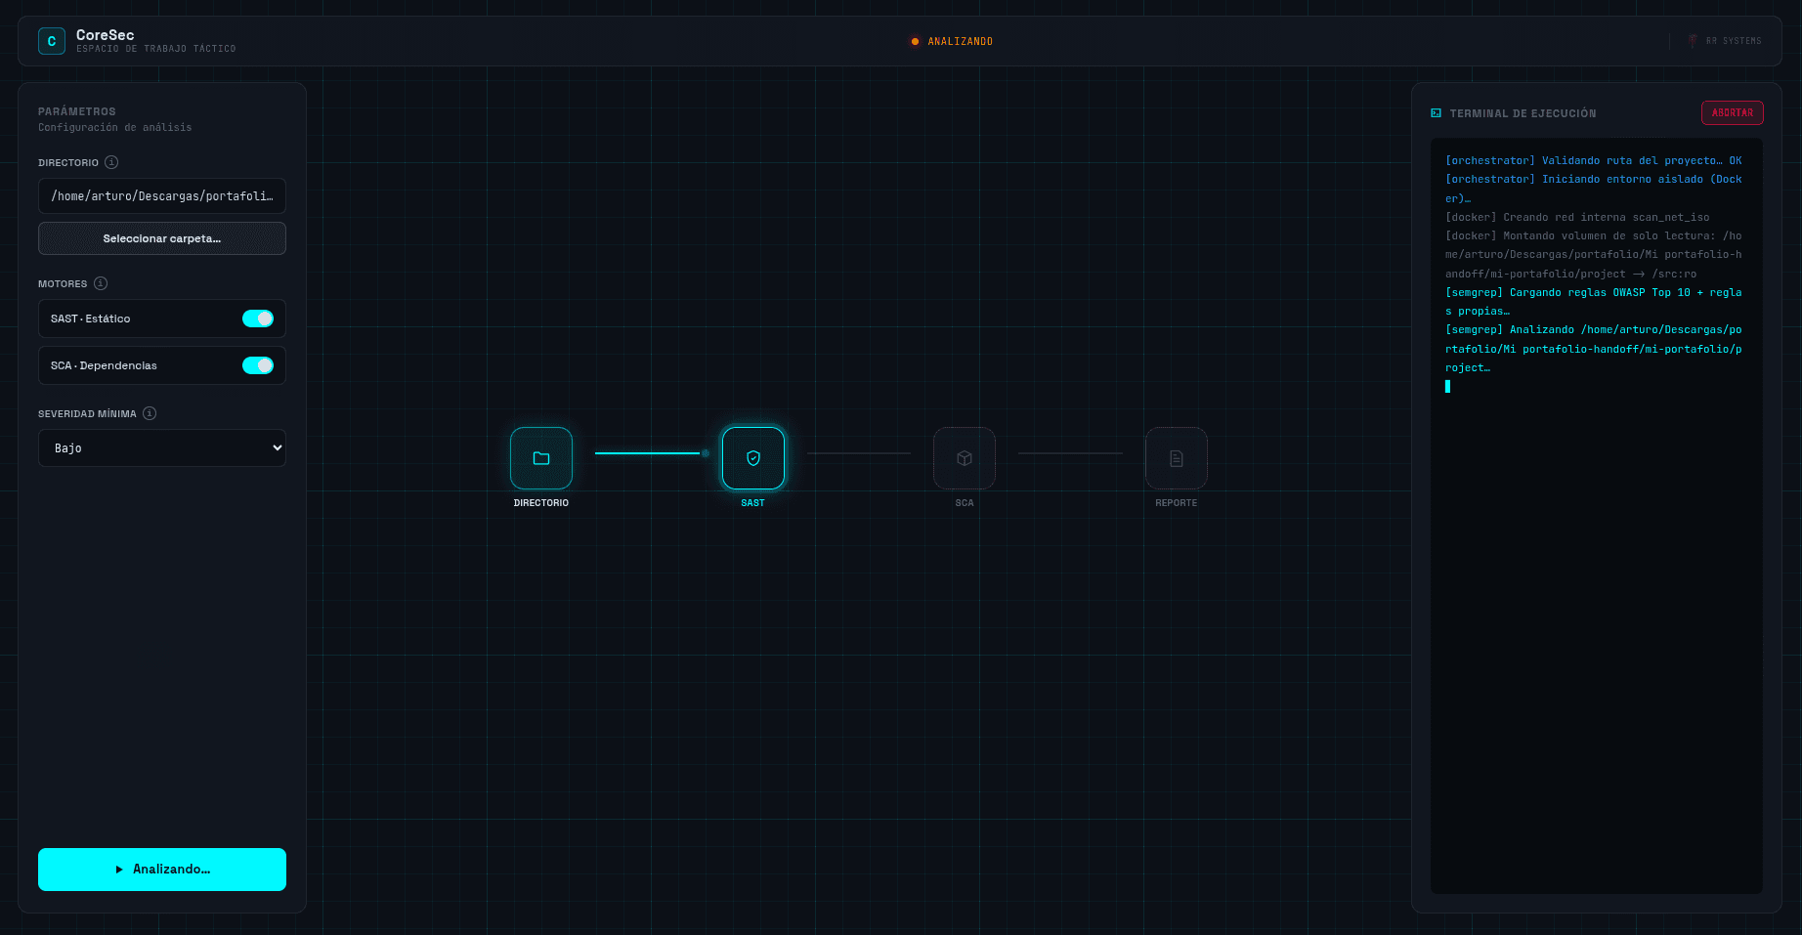Click the pipeline progress line before SAST
Image resolution: width=1802 pixels, height=935 pixels.
click(x=649, y=453)
